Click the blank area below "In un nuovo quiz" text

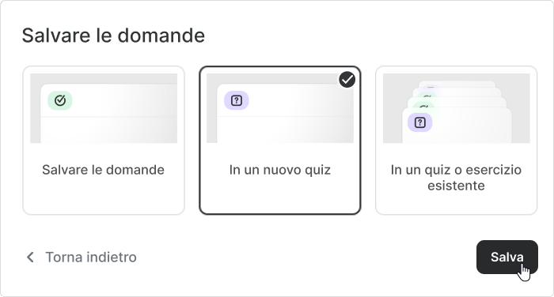coord(280,196)
